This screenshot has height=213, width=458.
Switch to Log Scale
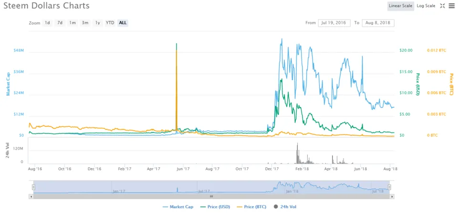(x=426, y=6)
